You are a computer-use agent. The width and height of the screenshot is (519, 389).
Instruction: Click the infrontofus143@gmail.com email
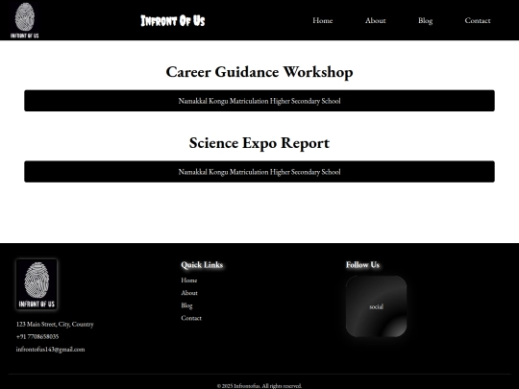click(50, 350)
